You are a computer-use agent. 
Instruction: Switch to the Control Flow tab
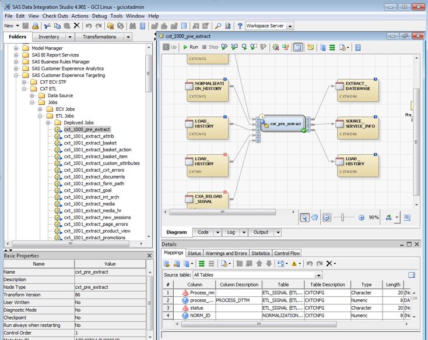point(287,253)
